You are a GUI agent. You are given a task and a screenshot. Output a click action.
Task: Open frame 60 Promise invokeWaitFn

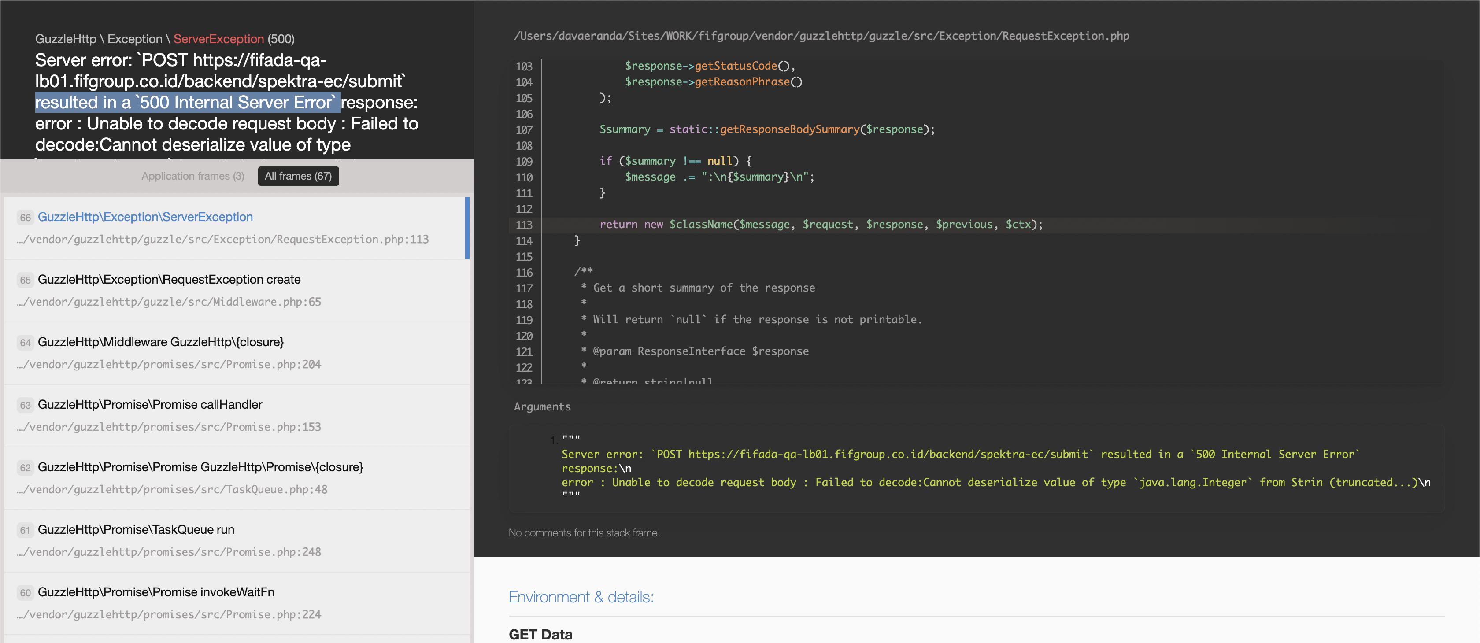tap(237, 604)
